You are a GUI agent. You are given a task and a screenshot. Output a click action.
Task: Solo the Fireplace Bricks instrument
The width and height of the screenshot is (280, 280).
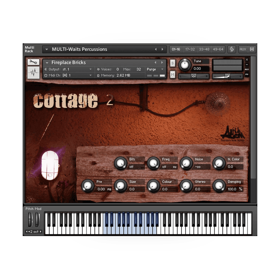[173, 63]
